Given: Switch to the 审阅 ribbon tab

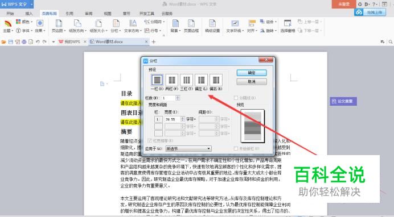Looking at the screenshot, I should click(x=88, y=14).
